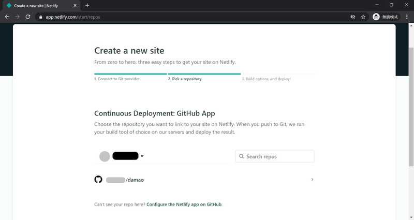Open the tracking-protection eye icon in the address bar
414x220 pixels.
click(353, 17)
